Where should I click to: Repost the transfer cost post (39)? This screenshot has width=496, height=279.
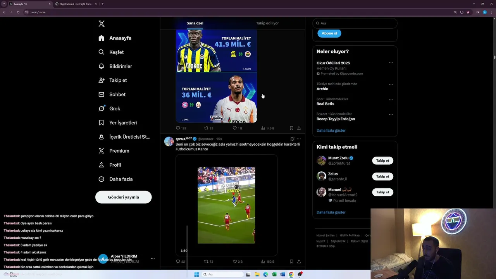(x=209, y=128)
